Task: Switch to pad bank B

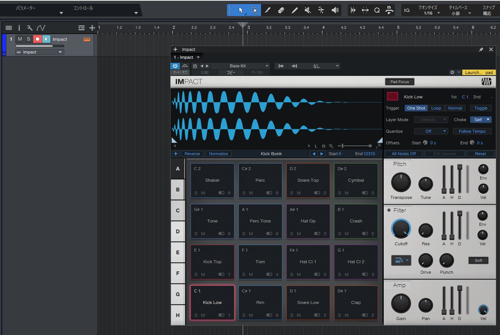Action: [178, 190]
